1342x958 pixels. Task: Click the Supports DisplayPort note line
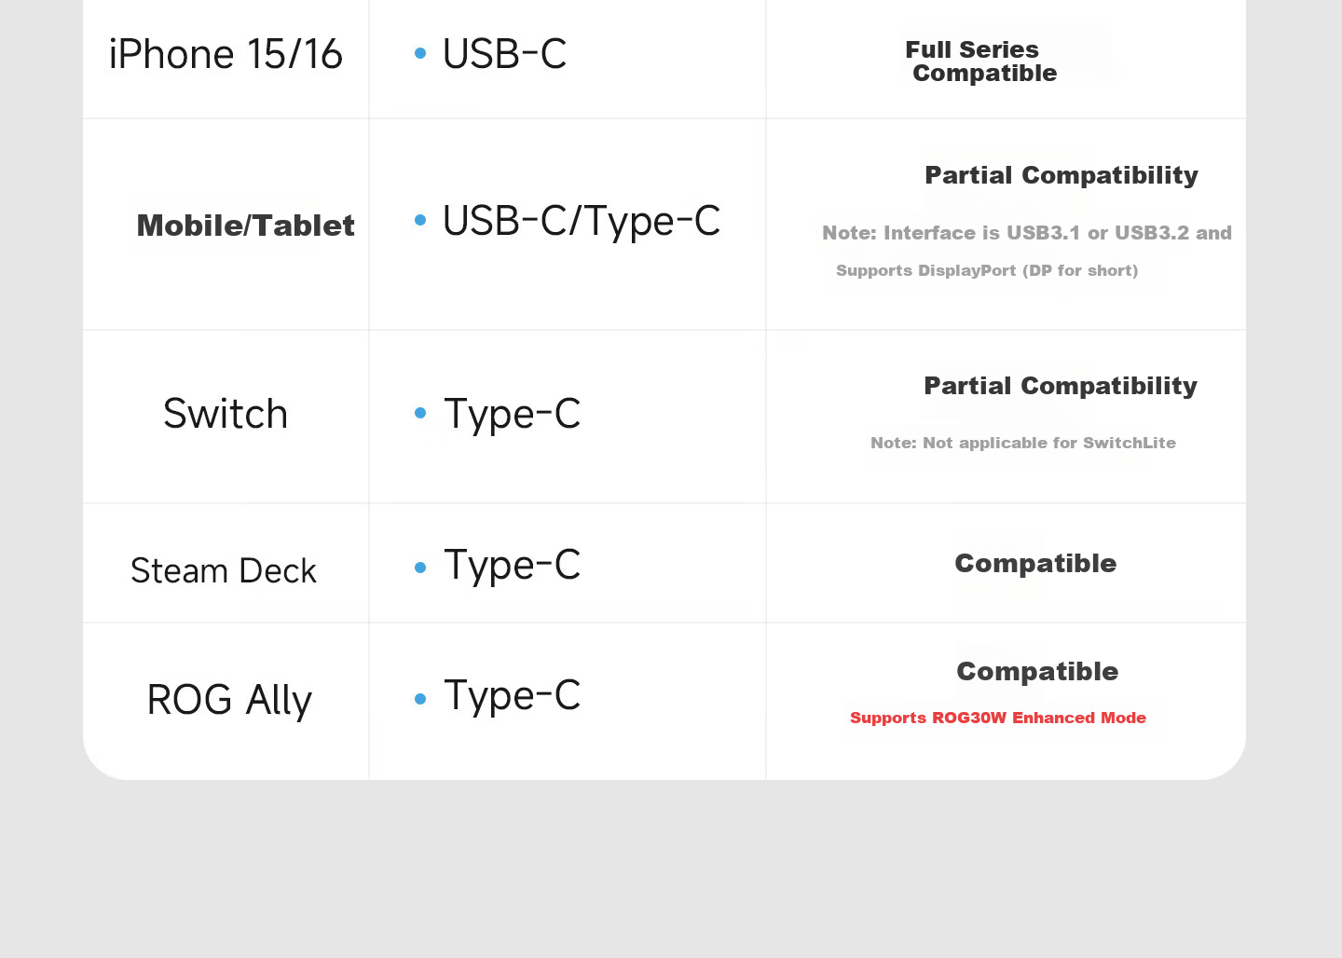pos(987,270)
